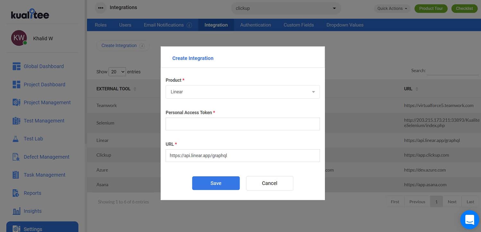Screen dimensions: 481x232
Task: Go to First page
Action: (395, 202)
